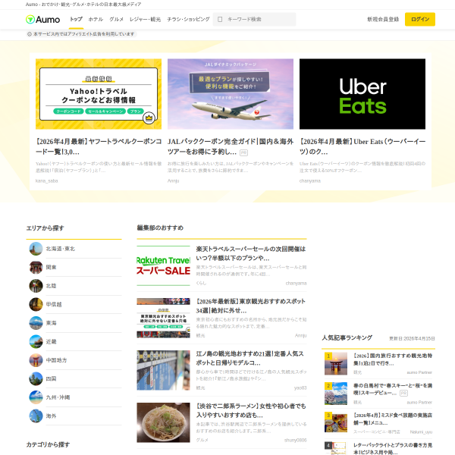455x455 pixels.
Task: Click author shunyo0806
Action: click(x=296, y=440)
